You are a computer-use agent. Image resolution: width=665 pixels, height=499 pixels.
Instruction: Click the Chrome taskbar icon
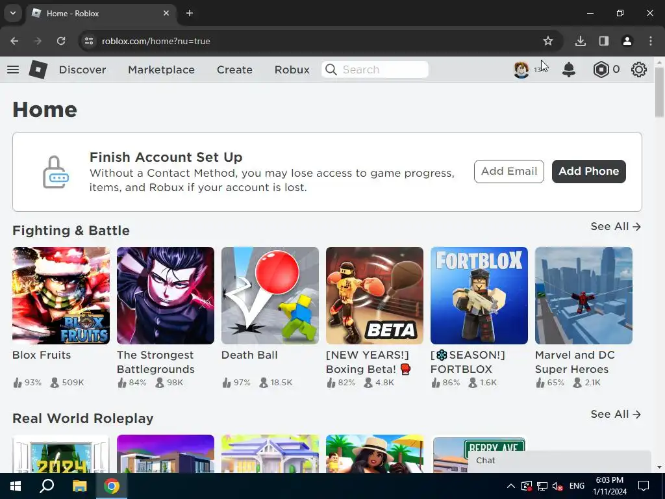(112, 486)
